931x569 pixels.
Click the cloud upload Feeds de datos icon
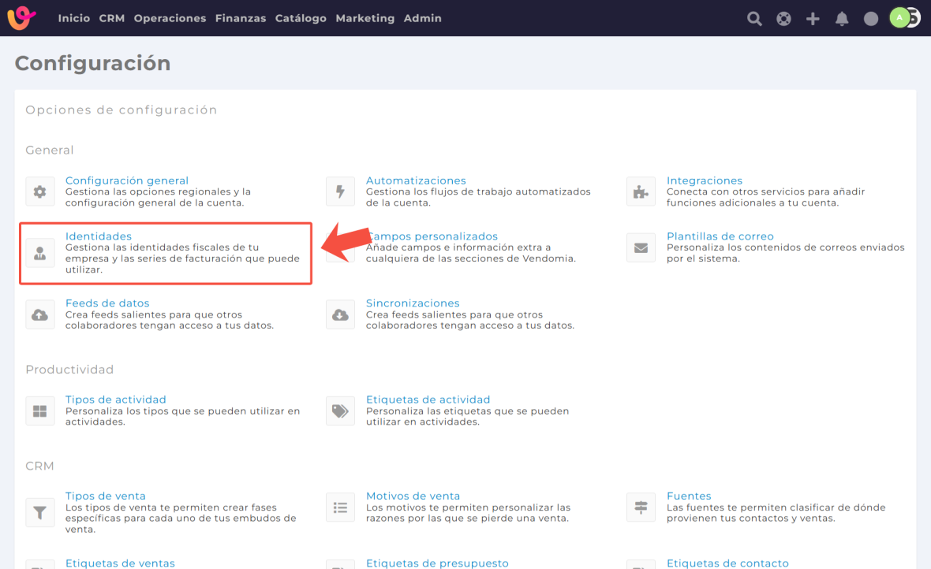[x=40, y=314]
